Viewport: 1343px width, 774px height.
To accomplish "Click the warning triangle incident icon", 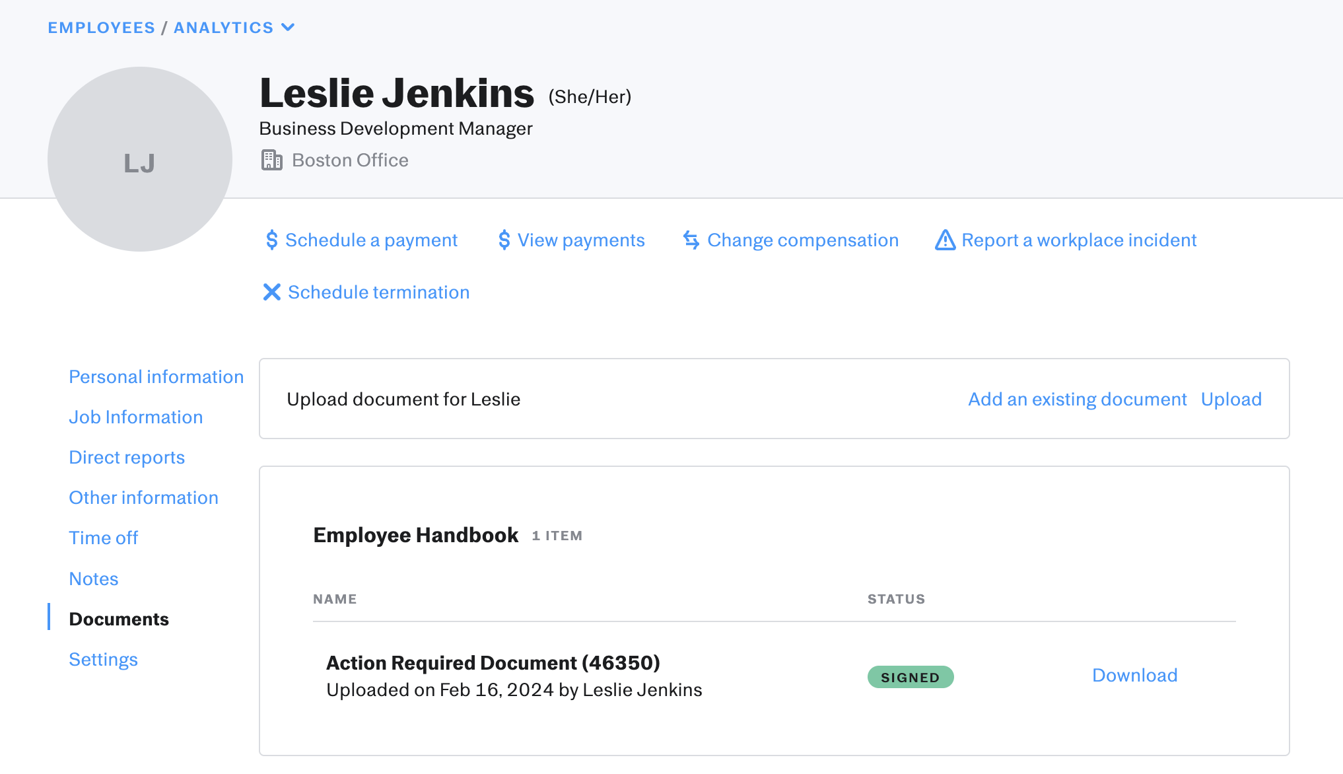I will point(945,240).
